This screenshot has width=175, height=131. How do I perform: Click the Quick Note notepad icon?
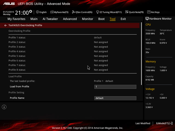[127, 12]
